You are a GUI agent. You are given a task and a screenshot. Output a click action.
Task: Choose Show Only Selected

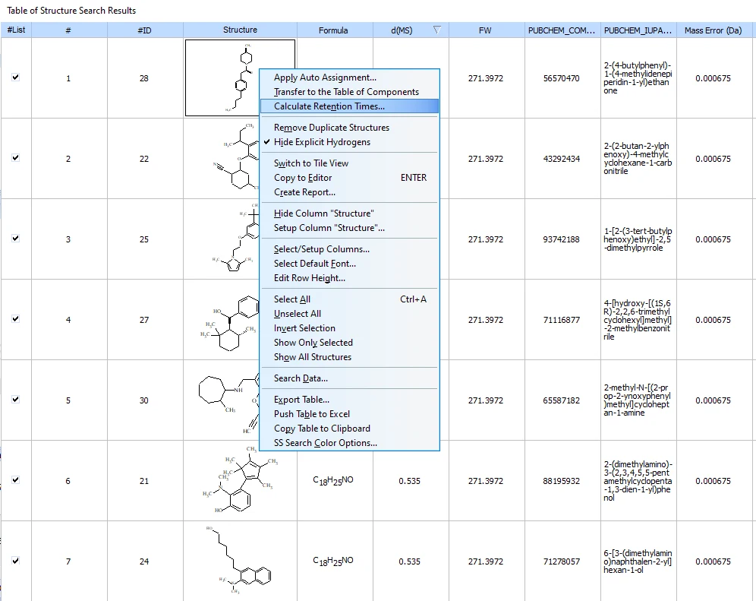(x=350, y=343)
